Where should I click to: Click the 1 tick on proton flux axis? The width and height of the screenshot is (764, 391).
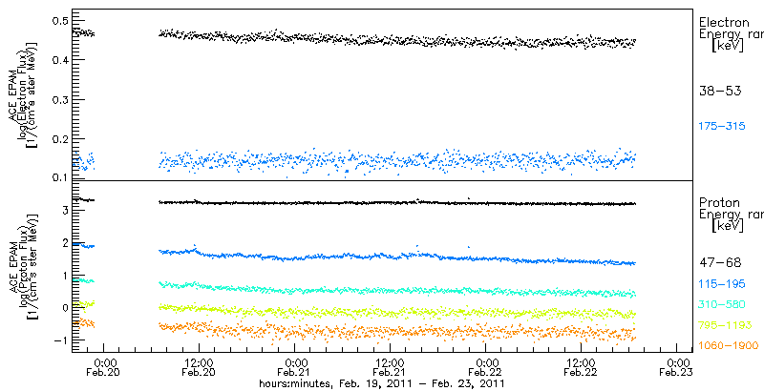tap(63, 276)
